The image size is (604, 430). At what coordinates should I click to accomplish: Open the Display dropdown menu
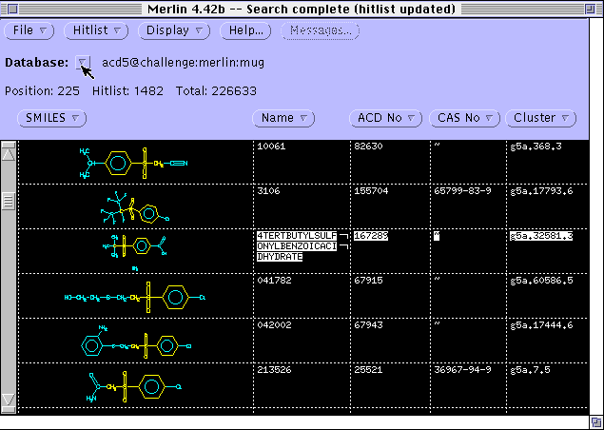tap(174, 30)
